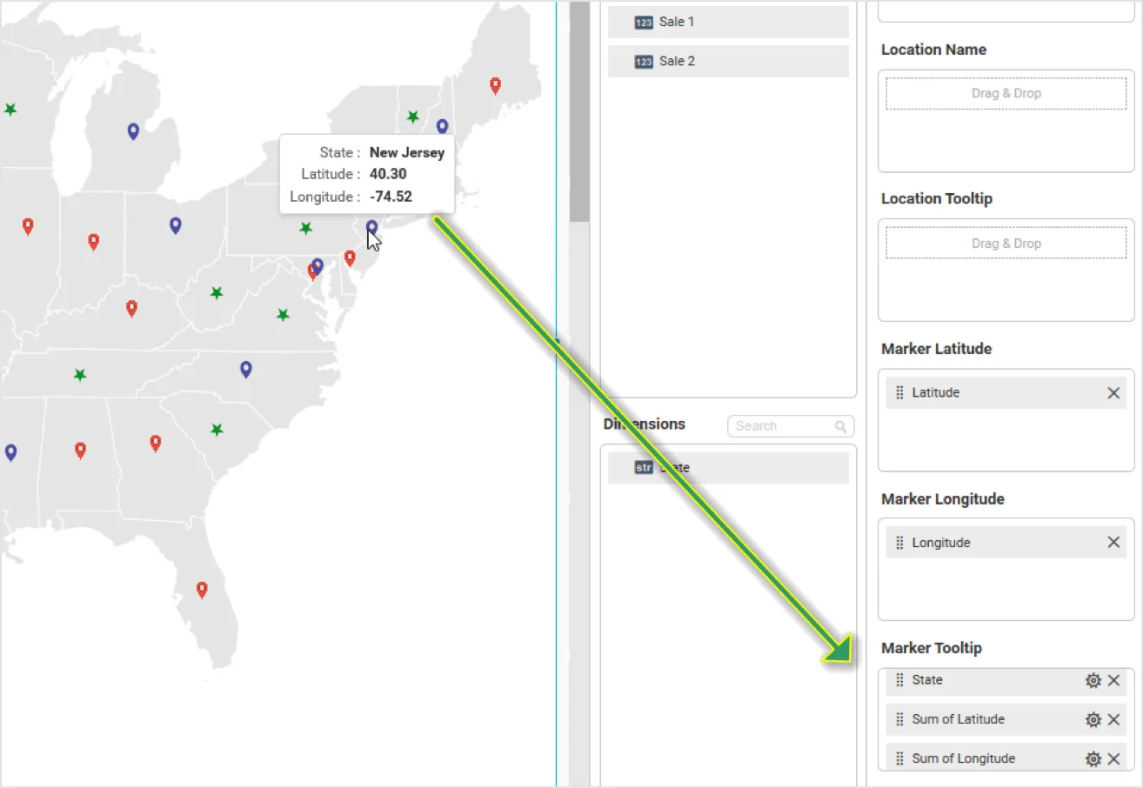Select the Sale 2 measure
The height and width of the screenshot is (788, 1143).
[728, 62]
